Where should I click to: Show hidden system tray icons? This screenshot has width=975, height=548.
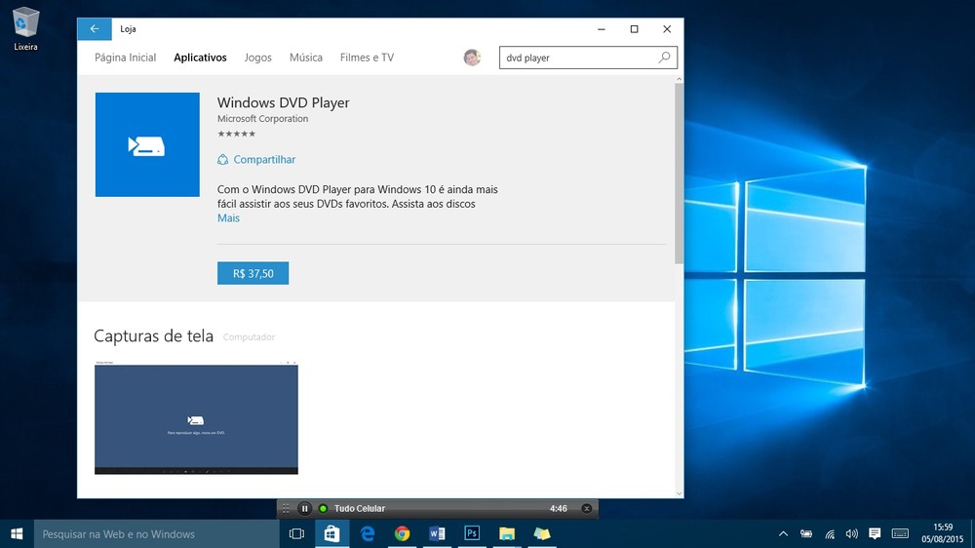pos(784,533)
